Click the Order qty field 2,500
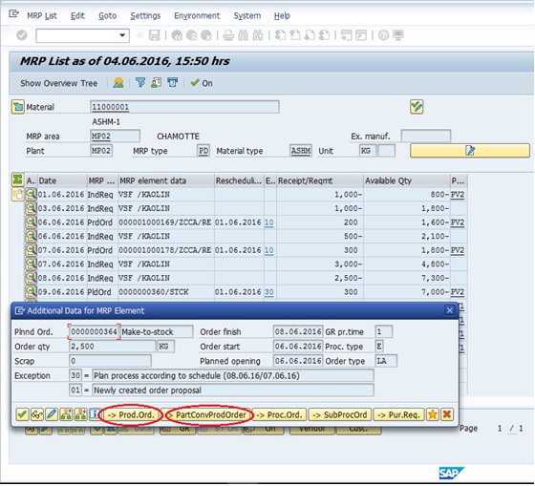 click(x=113, y=347)
